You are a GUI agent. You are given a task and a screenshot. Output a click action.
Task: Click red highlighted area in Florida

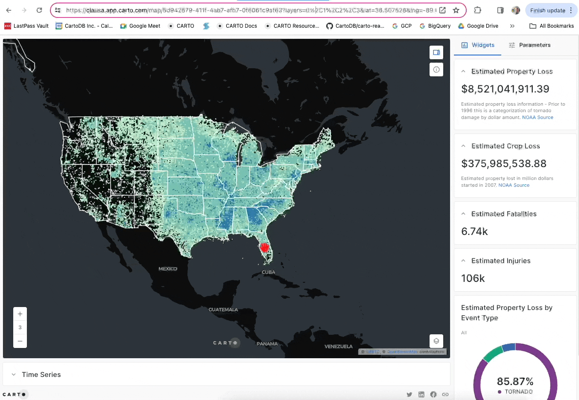(264, 247)
